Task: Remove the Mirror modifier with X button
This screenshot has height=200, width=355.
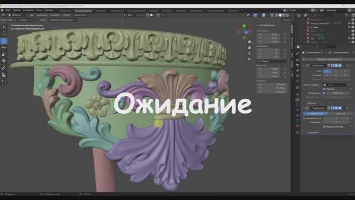Action: (348, 66)
